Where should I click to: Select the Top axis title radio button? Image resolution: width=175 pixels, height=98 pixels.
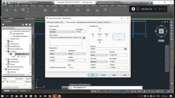(100, 31)
